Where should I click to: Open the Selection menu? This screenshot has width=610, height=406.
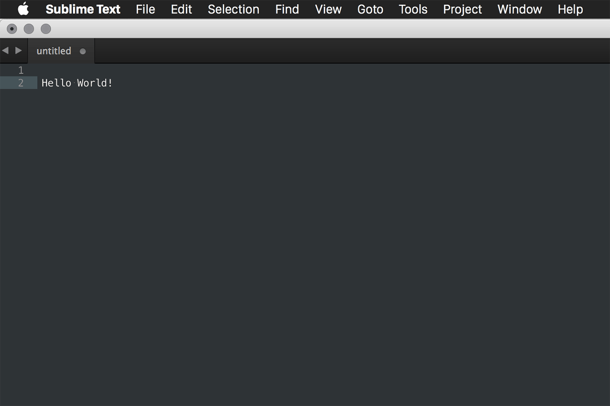(x=233, y=9)
